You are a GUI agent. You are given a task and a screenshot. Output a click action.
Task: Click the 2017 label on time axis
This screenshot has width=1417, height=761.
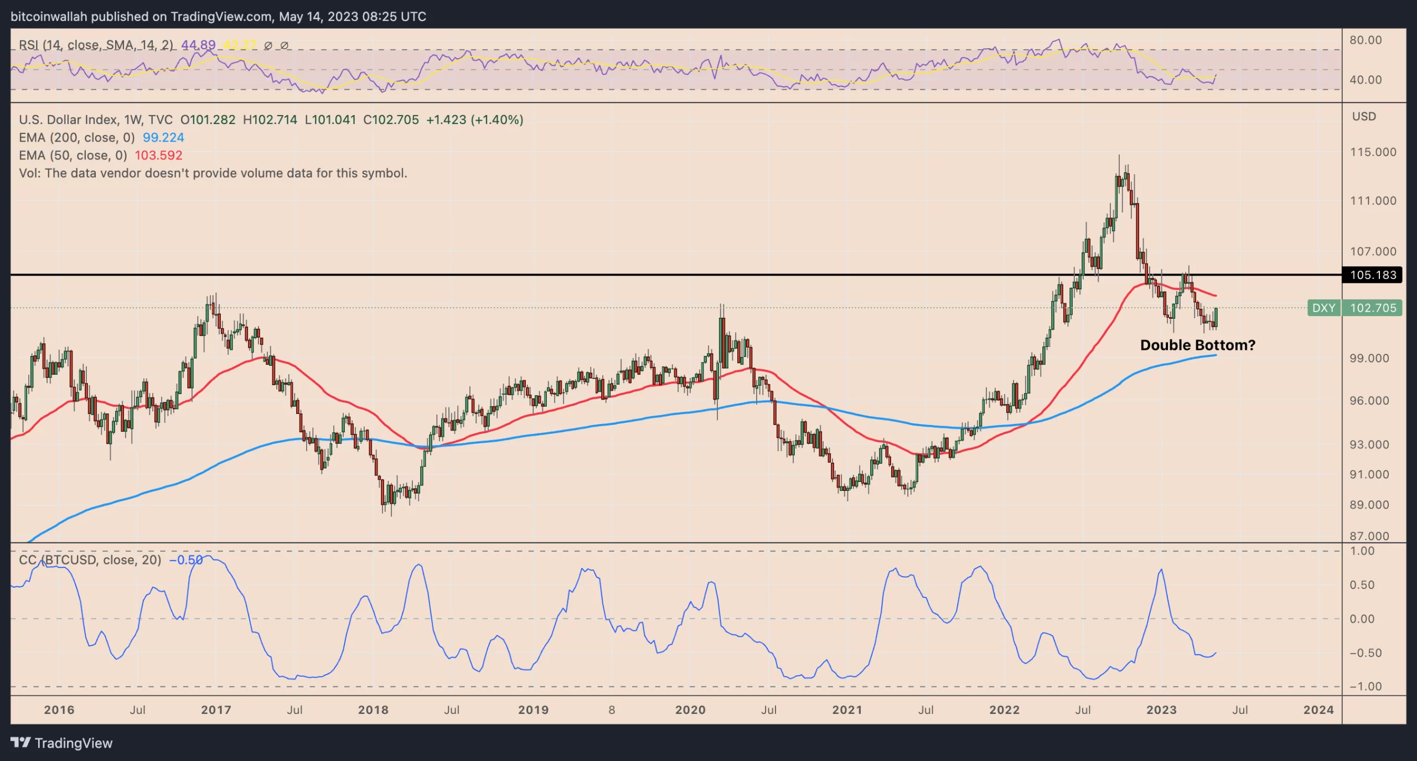216,710
